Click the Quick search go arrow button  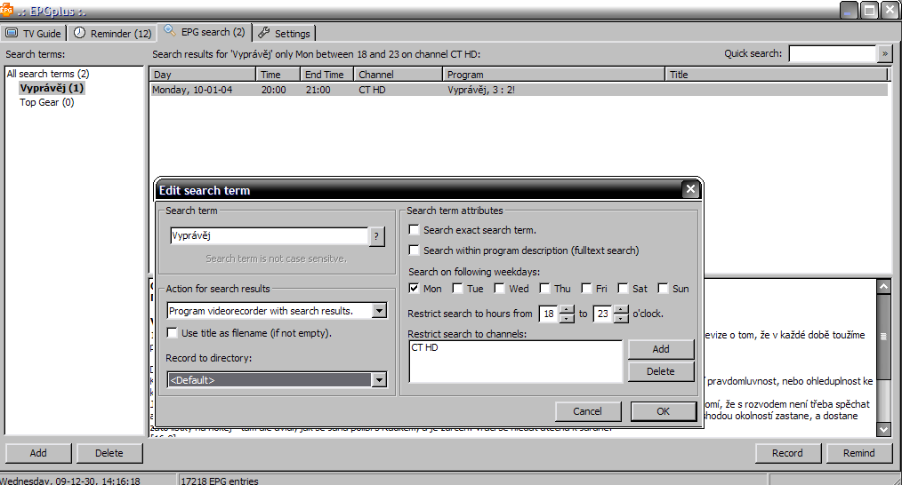click(x=884, y=54)
